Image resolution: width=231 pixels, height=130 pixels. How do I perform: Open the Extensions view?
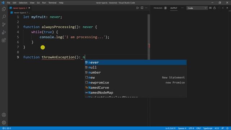4,40
